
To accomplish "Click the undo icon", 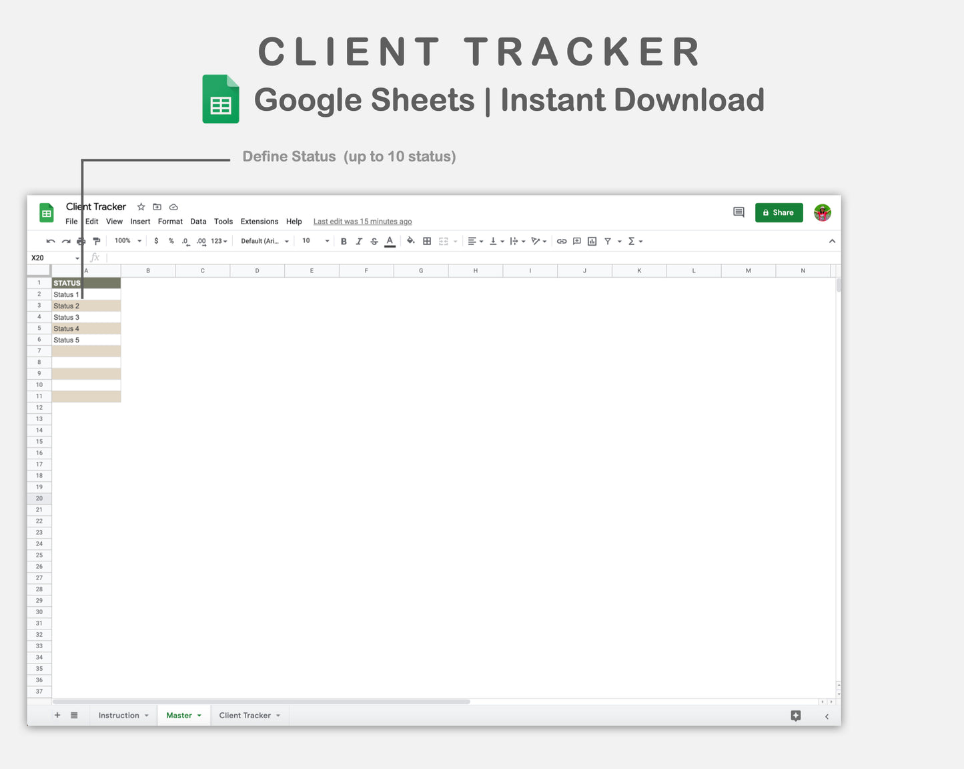I will [x=50, y=241].
